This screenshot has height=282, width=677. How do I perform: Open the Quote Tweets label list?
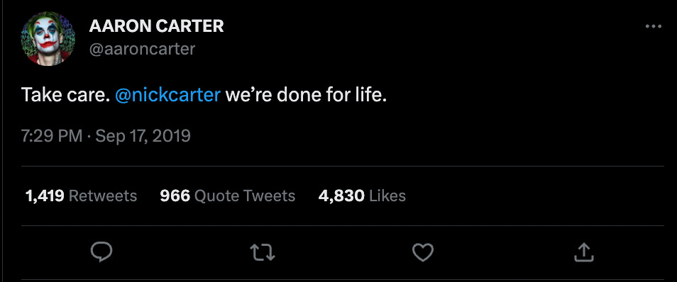[245, 196]
